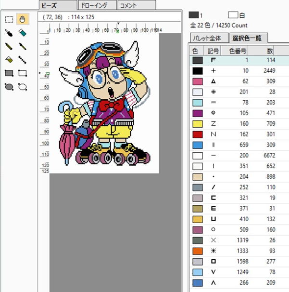The image size is (289, 292).
Task: Select the rectangular marquee selection tool
Action: click(9, 19)
